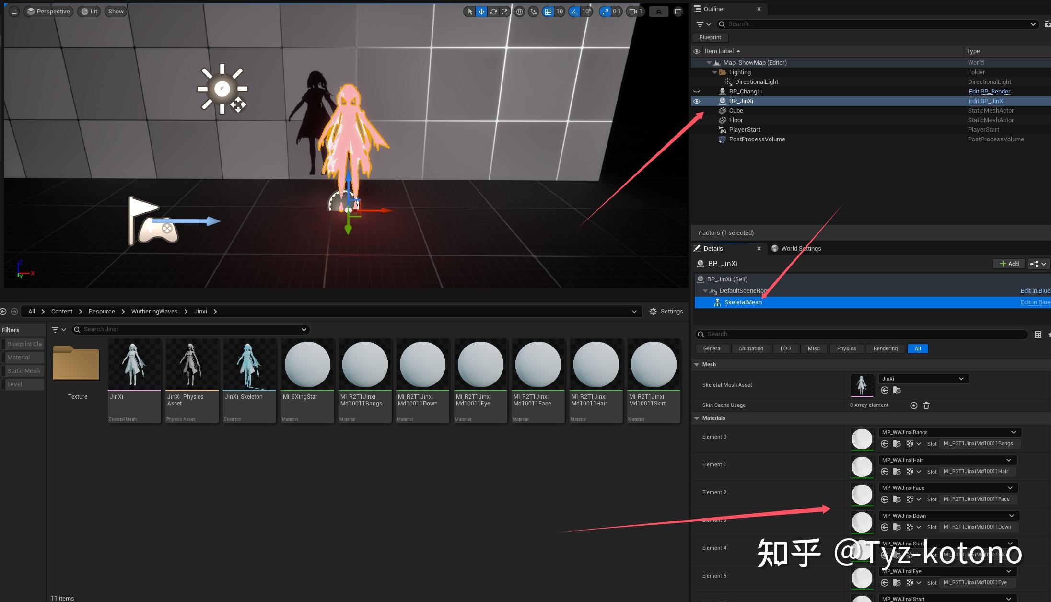This screenshot has height=602, width=1051.
Task: Click the maximize viewport icon
Action: point(677,11)
